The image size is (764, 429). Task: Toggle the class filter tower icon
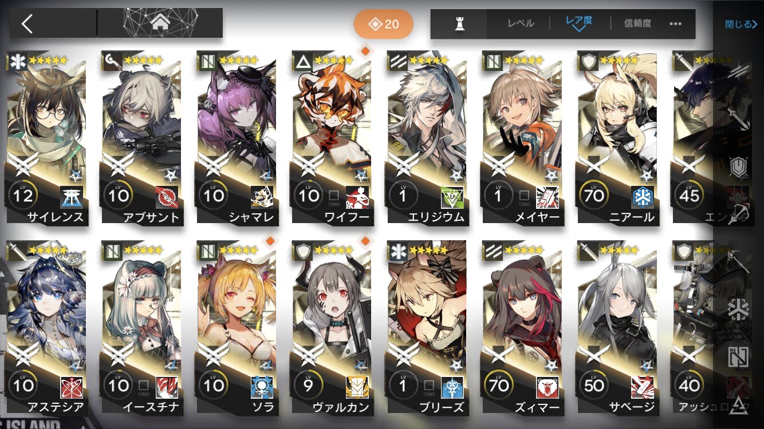(459, 24)
